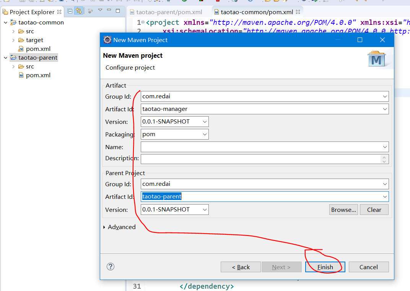Select the taotao-parent project

click(x=37, y=57)
